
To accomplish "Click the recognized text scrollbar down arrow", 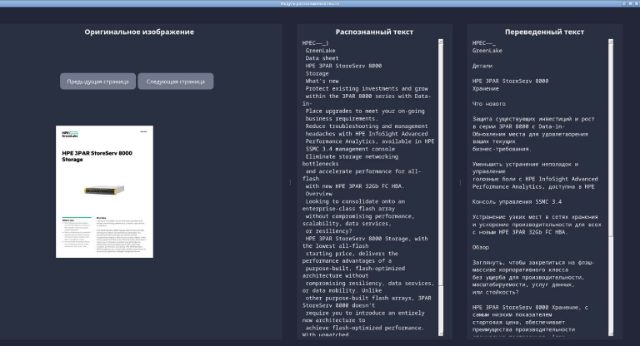I will click(x=440, y=334).
